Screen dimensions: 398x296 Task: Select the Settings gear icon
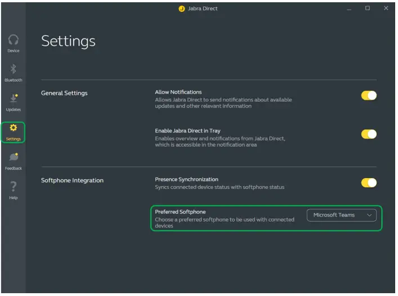point(14,128)
